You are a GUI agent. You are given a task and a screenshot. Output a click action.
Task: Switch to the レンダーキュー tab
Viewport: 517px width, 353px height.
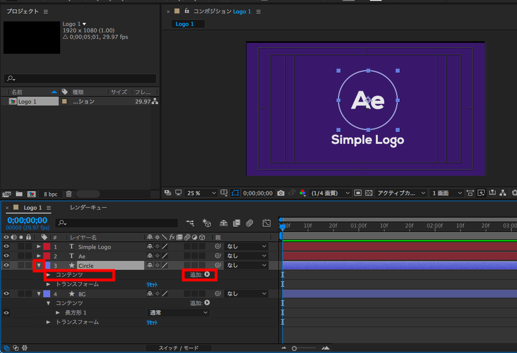(88, 208)
